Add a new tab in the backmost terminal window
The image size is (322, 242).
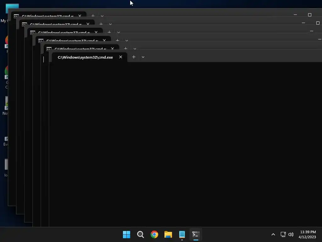(93, 16)
